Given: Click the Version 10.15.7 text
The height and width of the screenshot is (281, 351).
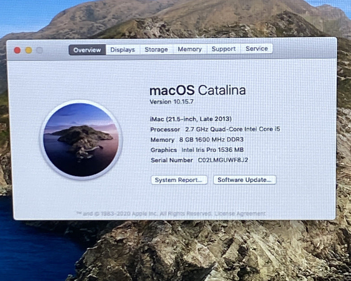Looking at the screenshot, I should [x=171, y=101].
